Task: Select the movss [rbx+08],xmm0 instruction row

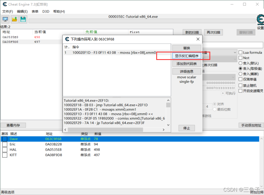Action: point(117,53)
